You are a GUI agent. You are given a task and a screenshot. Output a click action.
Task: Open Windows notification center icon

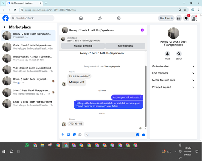pyautogui.click(x=197, y=151)
